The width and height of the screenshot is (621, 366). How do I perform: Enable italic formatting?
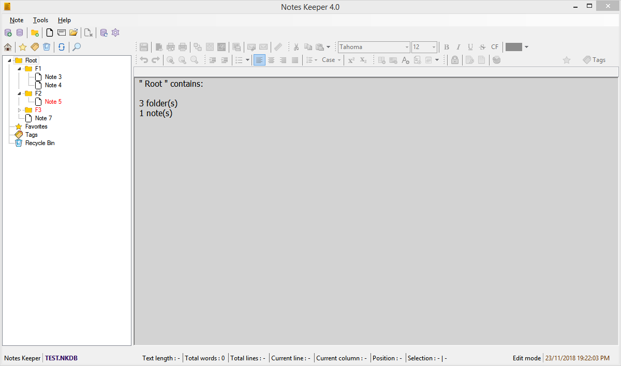pyautogui.click(x=458, y=47)
